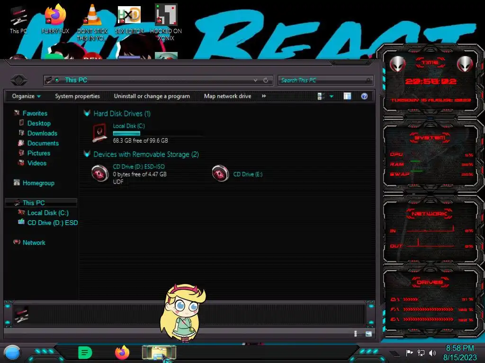Click System properties command
The height and width of the screenshot is (363, 485).
(77, 96)
